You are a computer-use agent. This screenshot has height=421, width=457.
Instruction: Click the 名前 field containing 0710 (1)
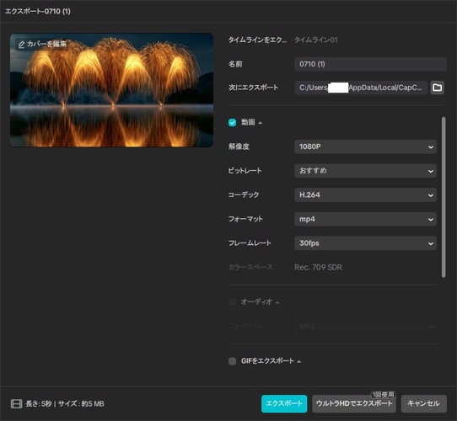point(370,64)
